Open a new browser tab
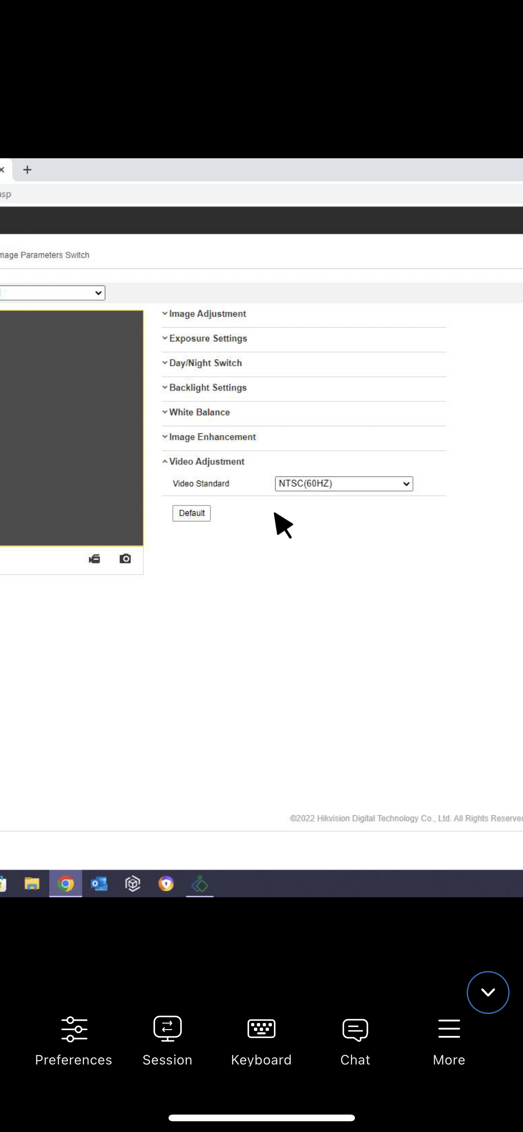The width and height of the screenshot is (523, 1132). 27,170
